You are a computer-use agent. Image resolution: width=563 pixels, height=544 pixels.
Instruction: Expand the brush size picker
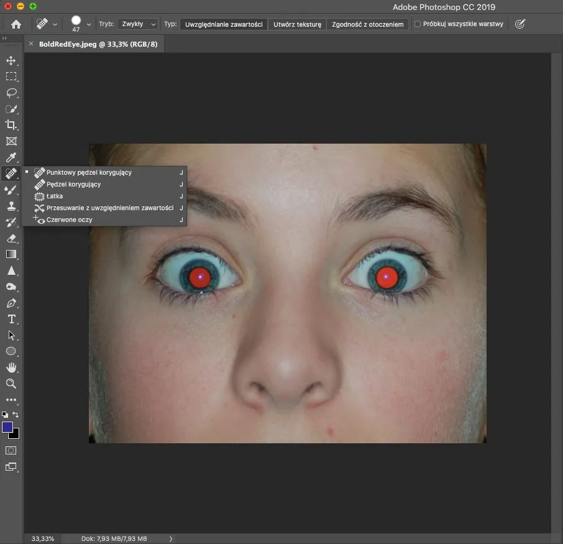(x=89, y=24)
